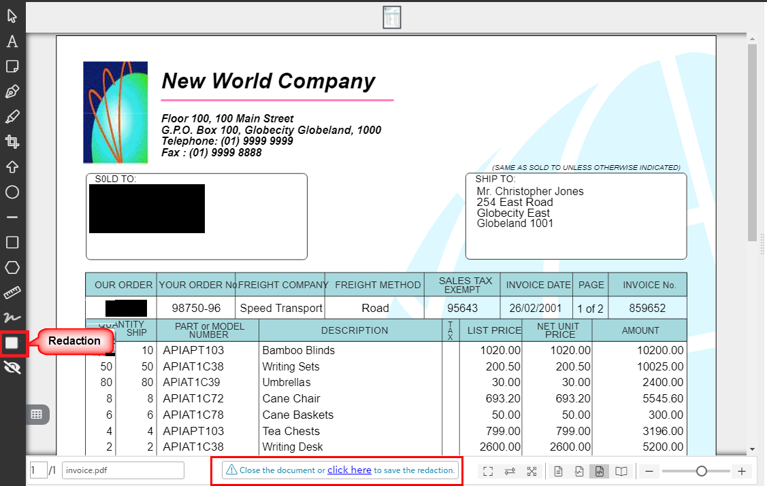Choose the ellipse shape tool
Viewport: 767px width, 486px height.
pyautogui.click(x=12, y=192)
